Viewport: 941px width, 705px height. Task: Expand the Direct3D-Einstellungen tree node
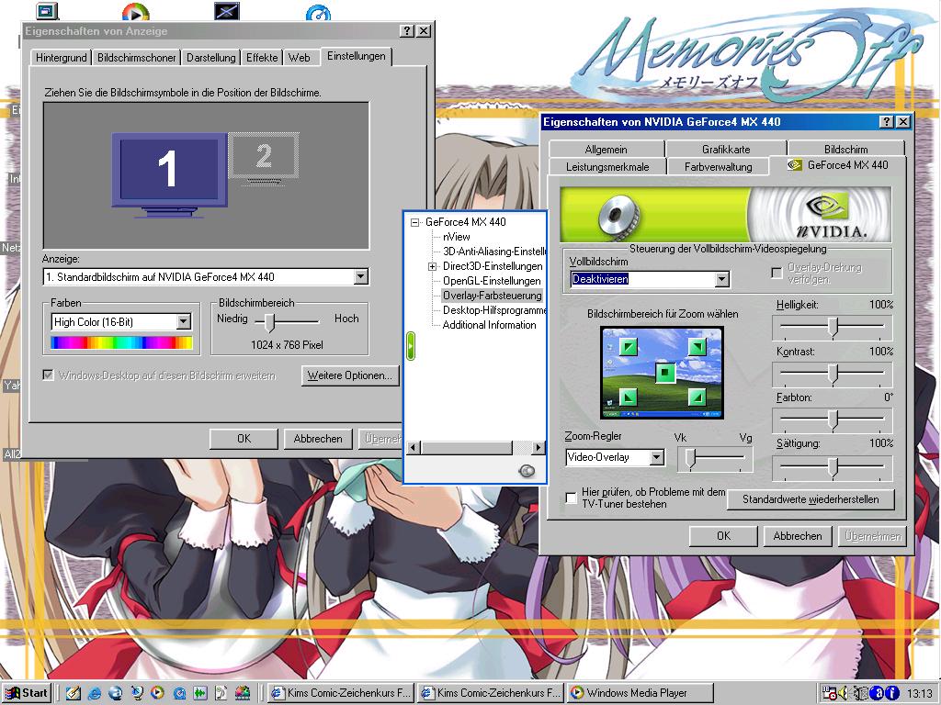[x=432, y=266]
